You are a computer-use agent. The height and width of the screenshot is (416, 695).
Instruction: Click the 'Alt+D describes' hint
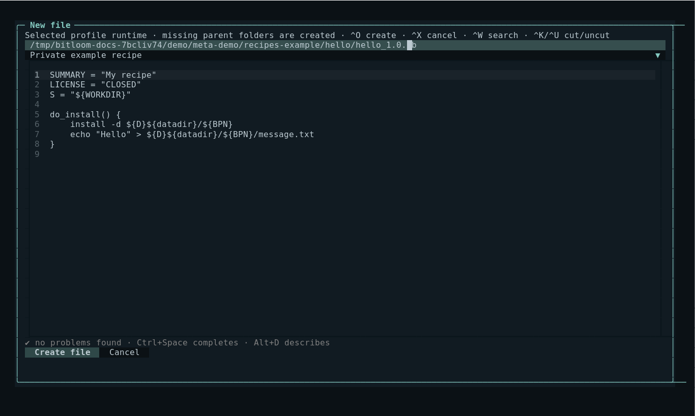[292, 343]
